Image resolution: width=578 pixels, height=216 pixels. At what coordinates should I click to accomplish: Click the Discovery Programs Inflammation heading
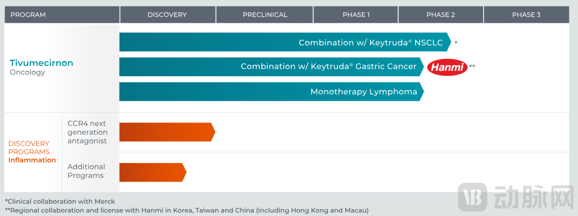click(x=32, y=152)
